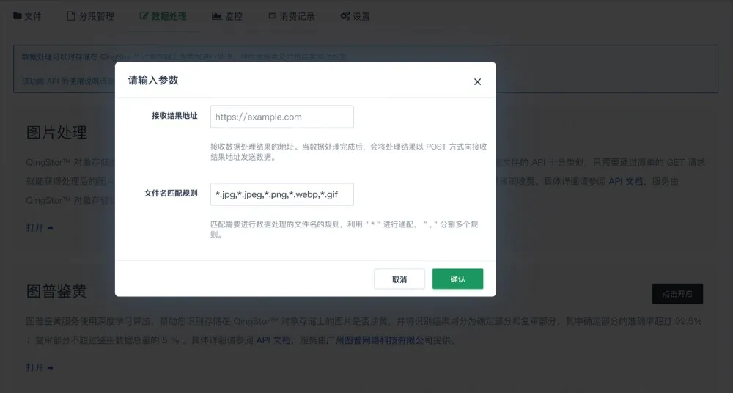Click the chart icon beside 监控
This screenshot has width=733, height=393.
[217, 16]
